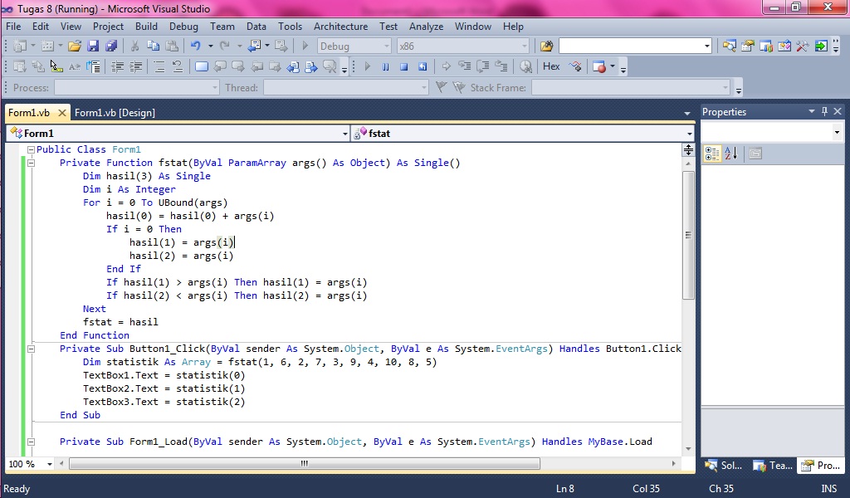Screen dimensions: 850x498
Task: Collapse the Form1_Load sub outline
Action: pos(31,442)
